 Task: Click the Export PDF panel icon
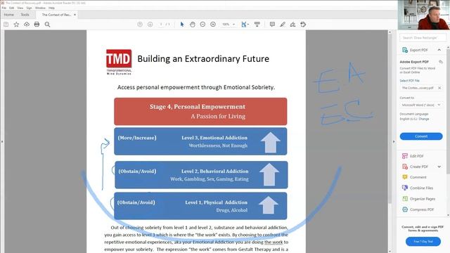405,50
